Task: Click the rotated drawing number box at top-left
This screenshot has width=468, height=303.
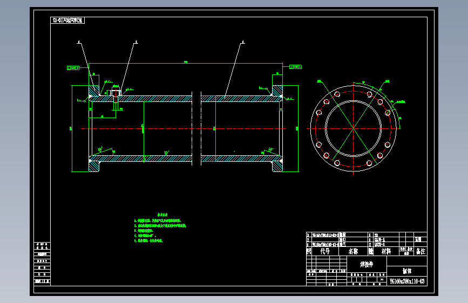Action: [x=67, y=20]
